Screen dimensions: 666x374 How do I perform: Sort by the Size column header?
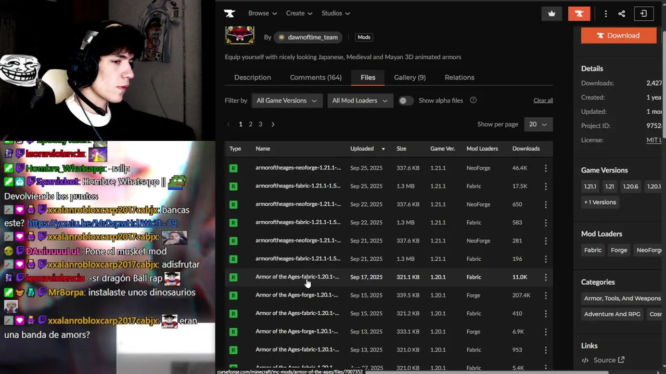tap(401, 149)
